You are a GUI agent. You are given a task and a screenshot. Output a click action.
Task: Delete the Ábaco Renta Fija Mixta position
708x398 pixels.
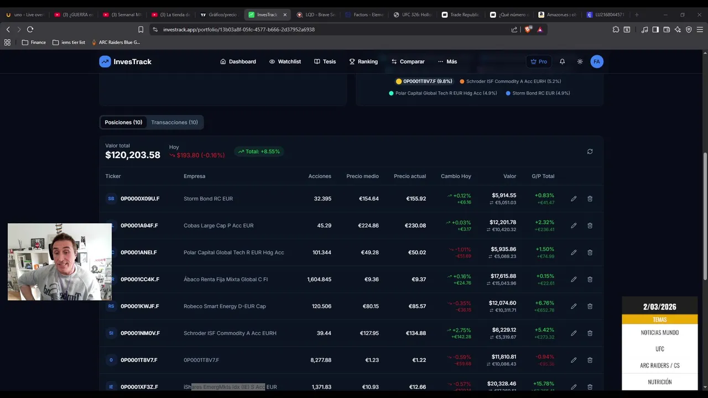pyautogui.click(x=590, y=279)
